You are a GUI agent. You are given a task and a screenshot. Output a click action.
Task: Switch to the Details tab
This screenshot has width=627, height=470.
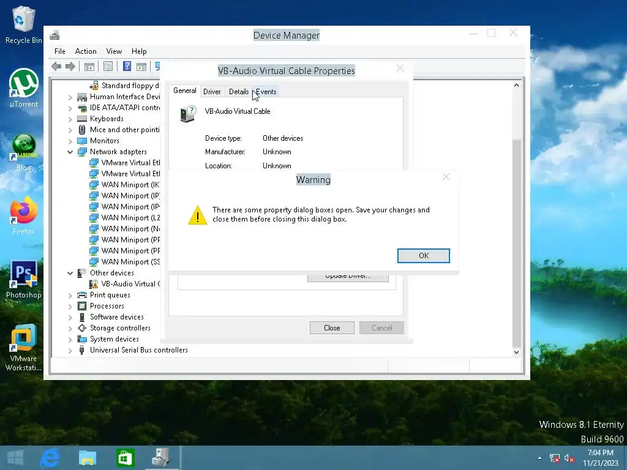tap(239, 92)
